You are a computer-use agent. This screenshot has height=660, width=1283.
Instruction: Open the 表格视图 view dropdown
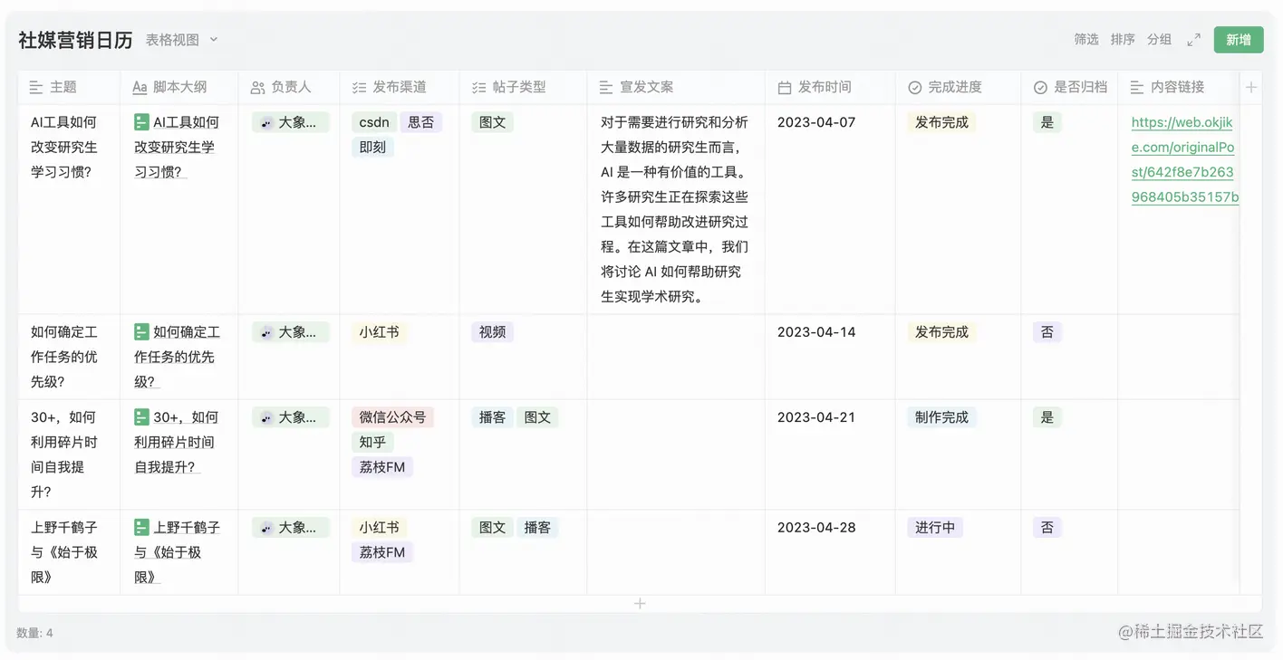click(182, 40)
